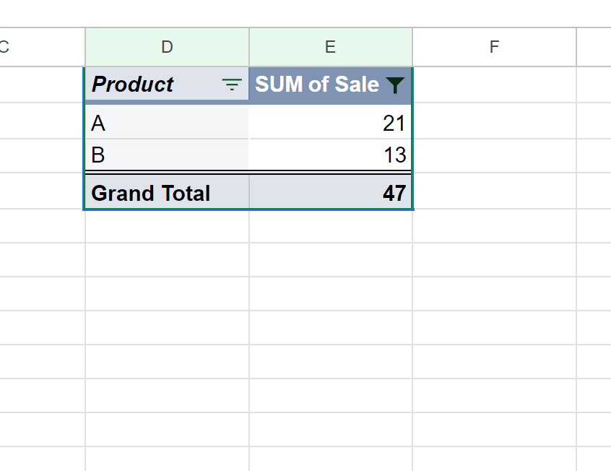The height and width of the screenshot is (471, 611).
Task: Select column F header
Action: point(493,46)
